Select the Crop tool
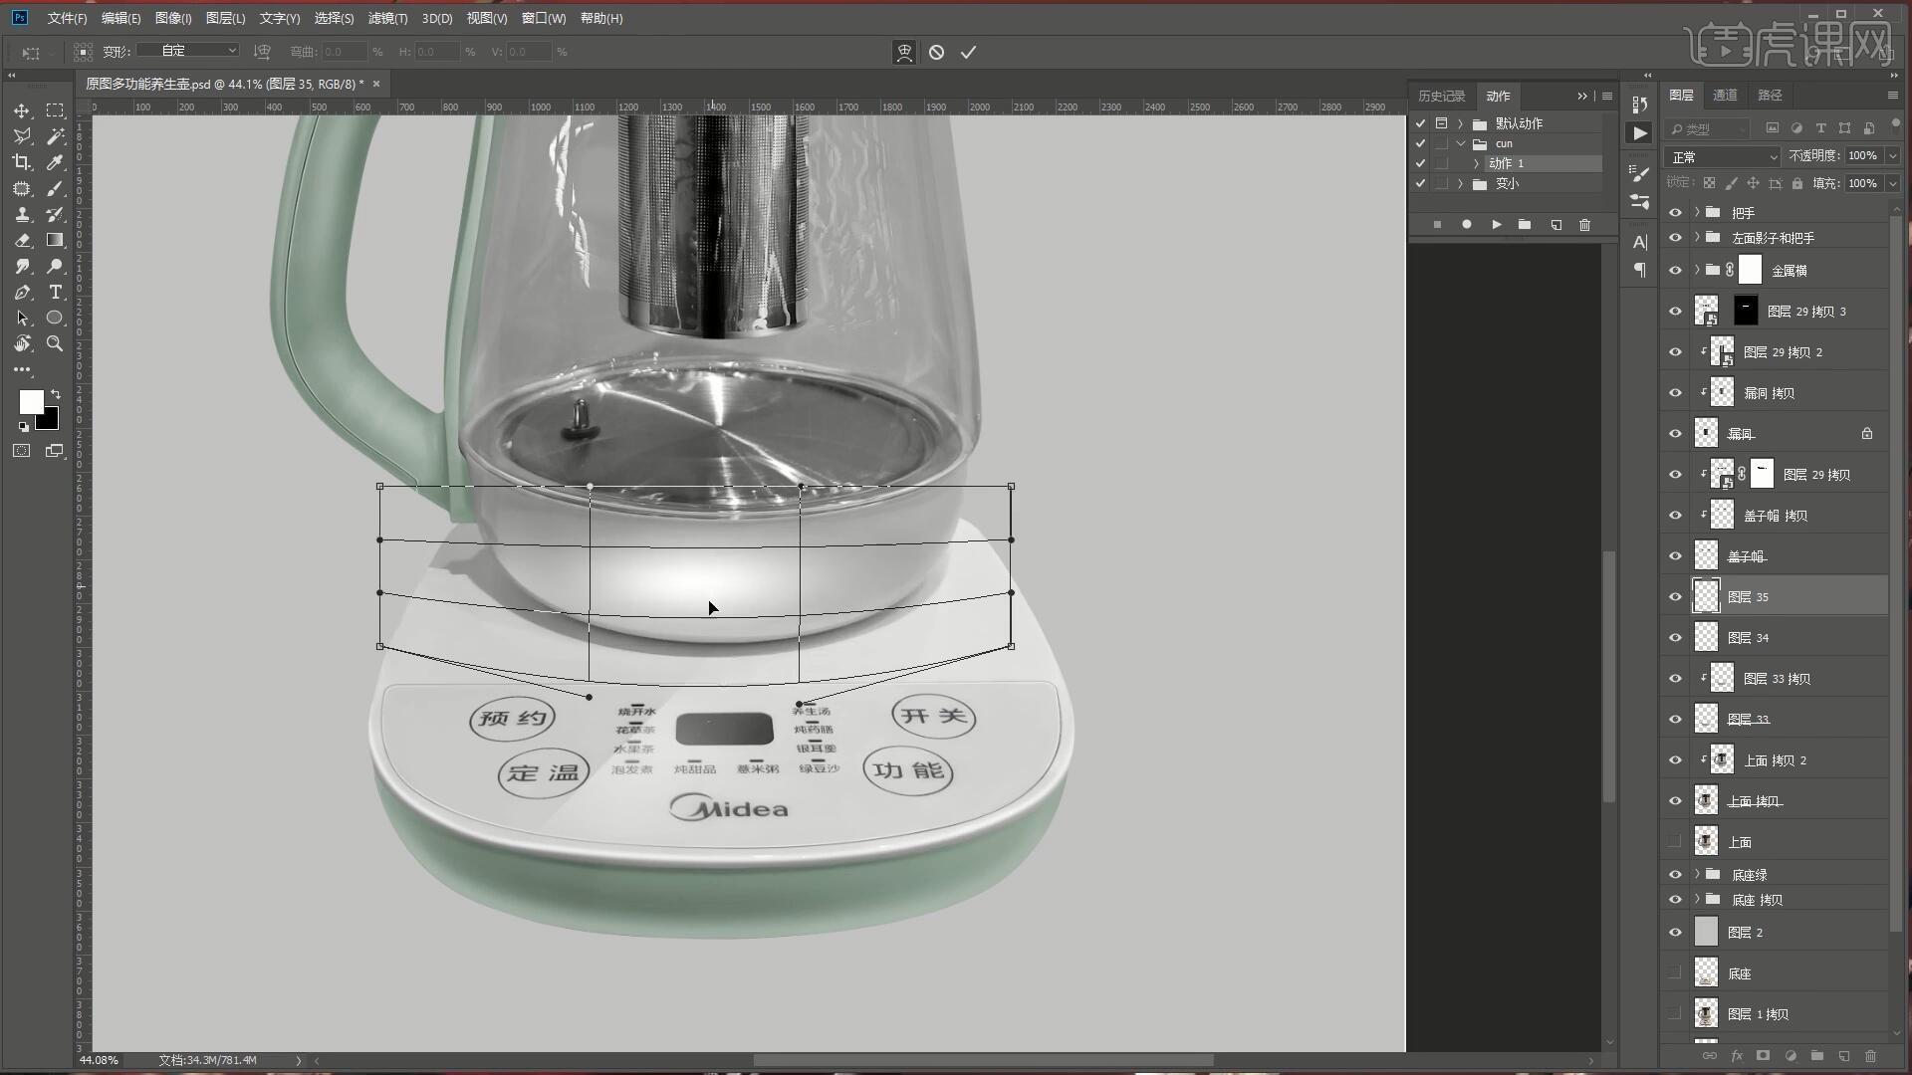Image resolution: width=1912 pixels, height=1075 pixels. pyautogui.click(x=22, y=162)
